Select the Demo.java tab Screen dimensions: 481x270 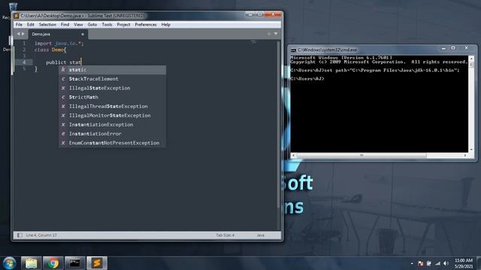58,34
